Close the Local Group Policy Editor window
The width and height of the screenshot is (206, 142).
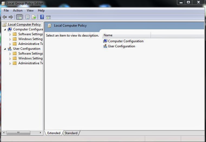[198, 2]
